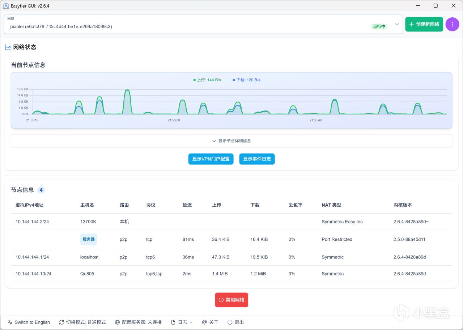Expand the node detail info section
463x330 pixels.
[x=231, y=141]
